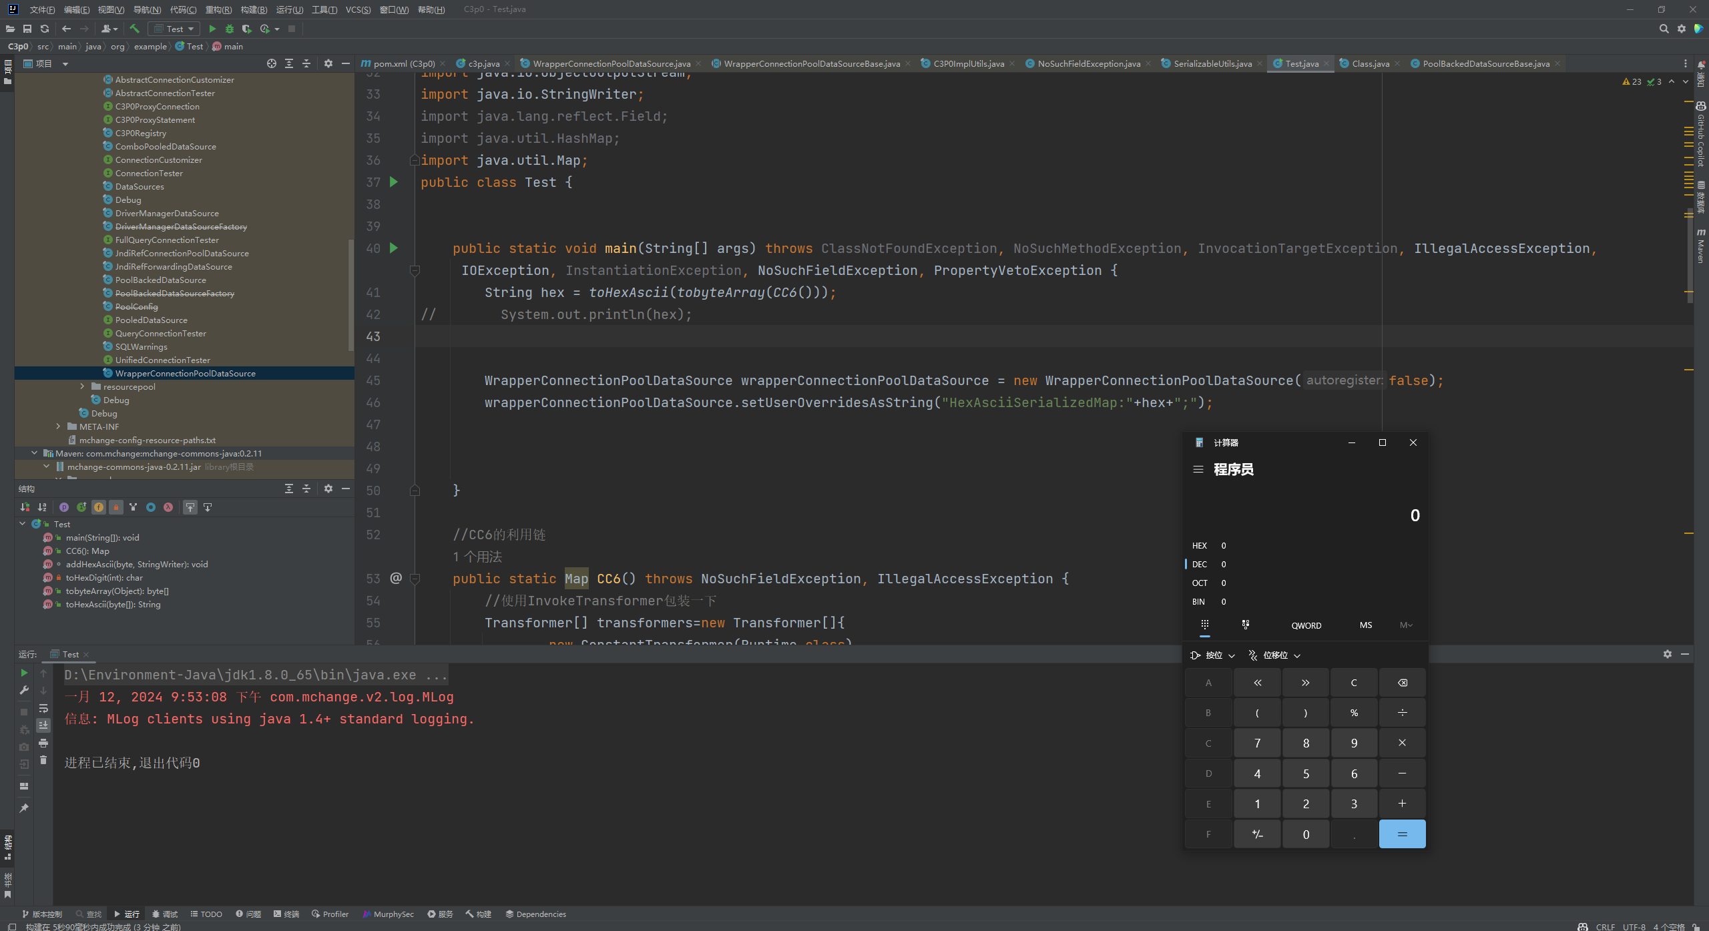
Task: Restore run panel layout icon
Action: tap(24, 786)
